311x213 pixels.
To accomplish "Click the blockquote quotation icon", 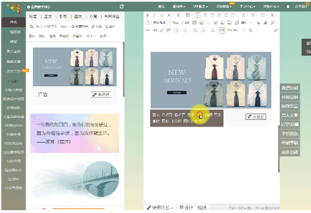I will click(x=155, y=30).
